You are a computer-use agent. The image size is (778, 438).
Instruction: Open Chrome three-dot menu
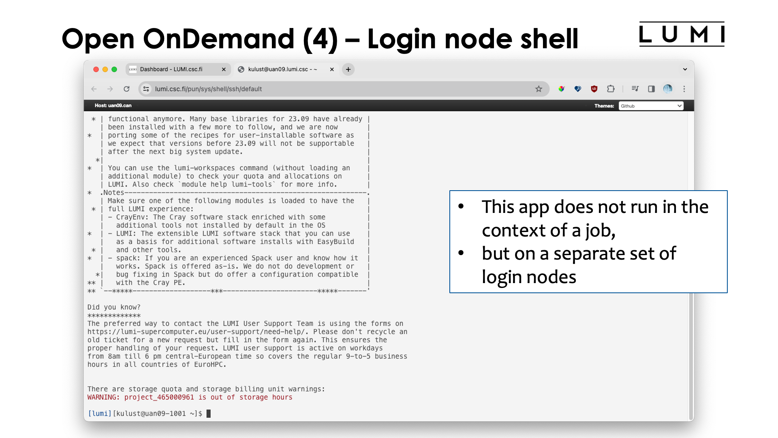[684, 89]
